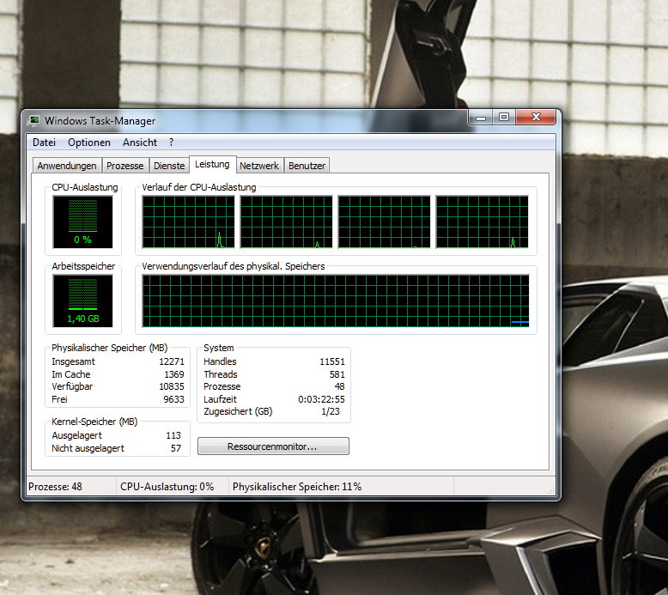
Task: Click the Zugesichert (GB) value 1/23
Action: click(331, 411)
